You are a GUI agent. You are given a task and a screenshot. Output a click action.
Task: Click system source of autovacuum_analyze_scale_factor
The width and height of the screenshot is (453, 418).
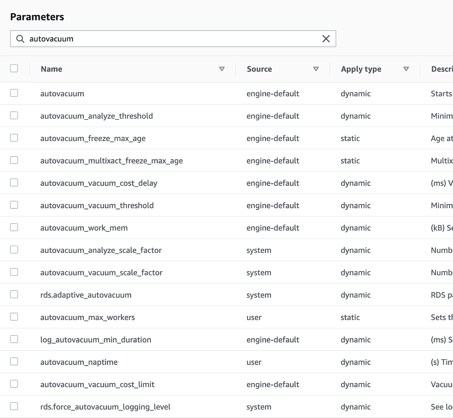point(259,250)
